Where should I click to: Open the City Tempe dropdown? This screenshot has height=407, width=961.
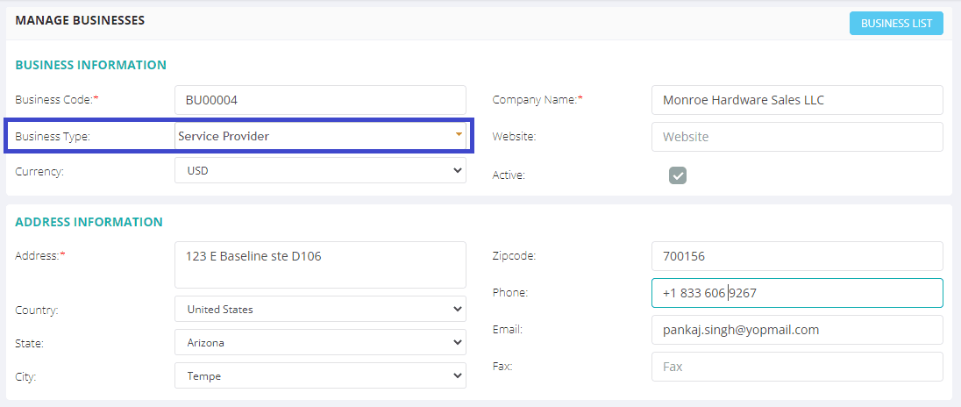click(321, 375)
